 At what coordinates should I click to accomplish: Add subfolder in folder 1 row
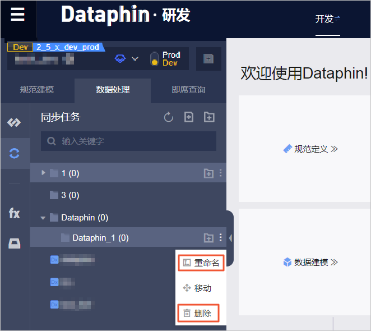click(x=208, y=173)
